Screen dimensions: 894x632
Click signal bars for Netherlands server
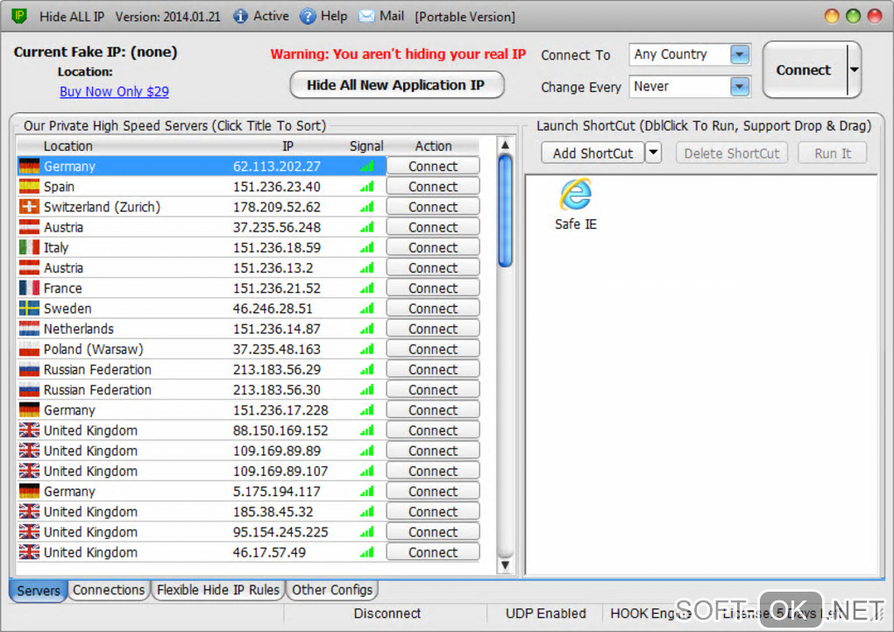367,329
